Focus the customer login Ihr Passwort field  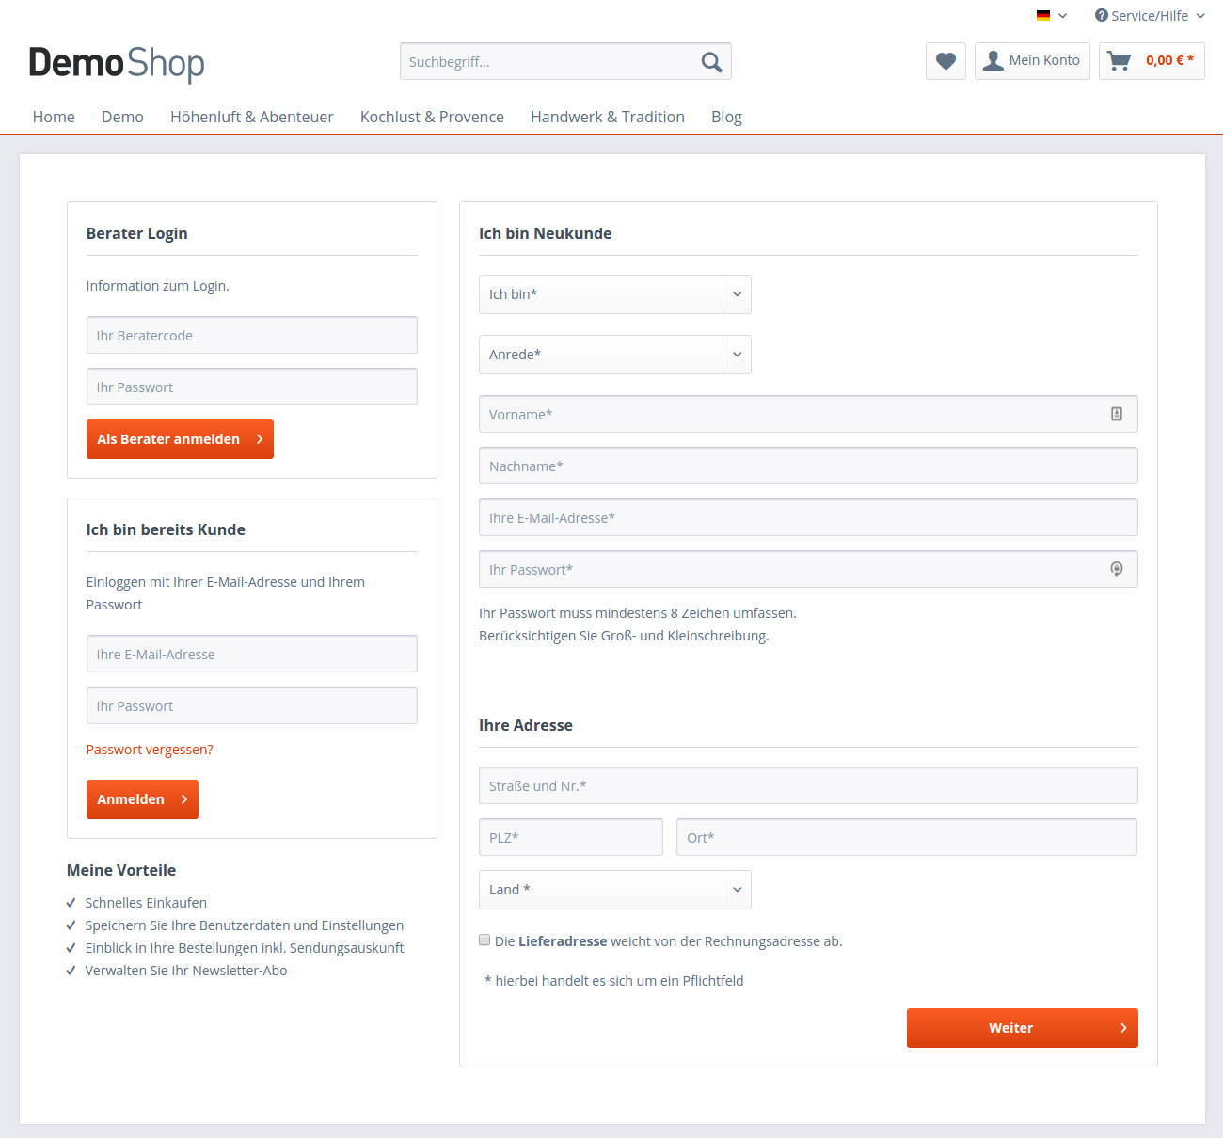coord(252,705)
